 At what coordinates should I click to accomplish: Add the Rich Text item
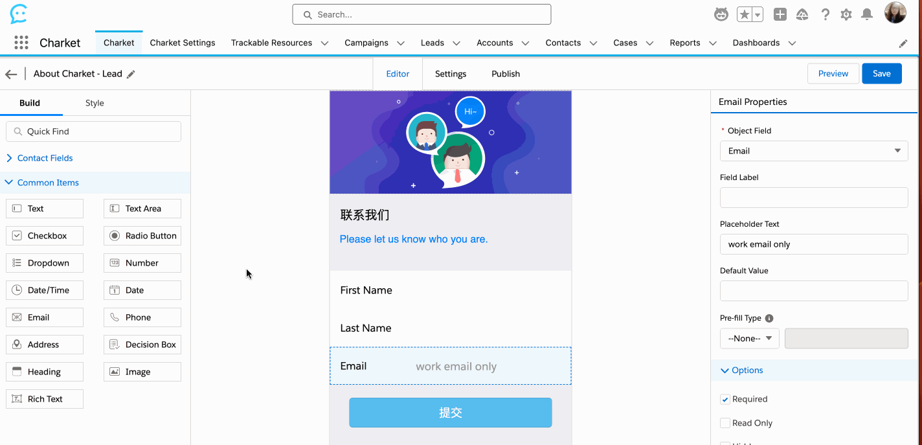pos(45,399)
